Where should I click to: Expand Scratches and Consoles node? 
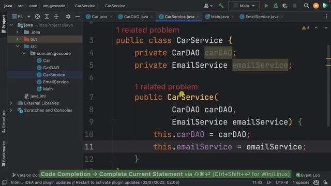click(11, 110)
